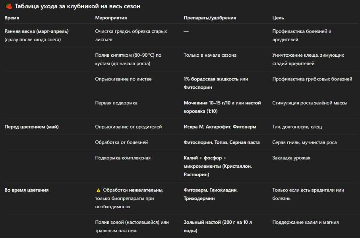Click the 'Закладка урожая' cell

click(291, 158)
